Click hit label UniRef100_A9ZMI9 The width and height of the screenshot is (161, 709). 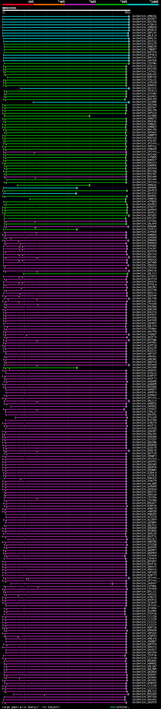(144, 702)
